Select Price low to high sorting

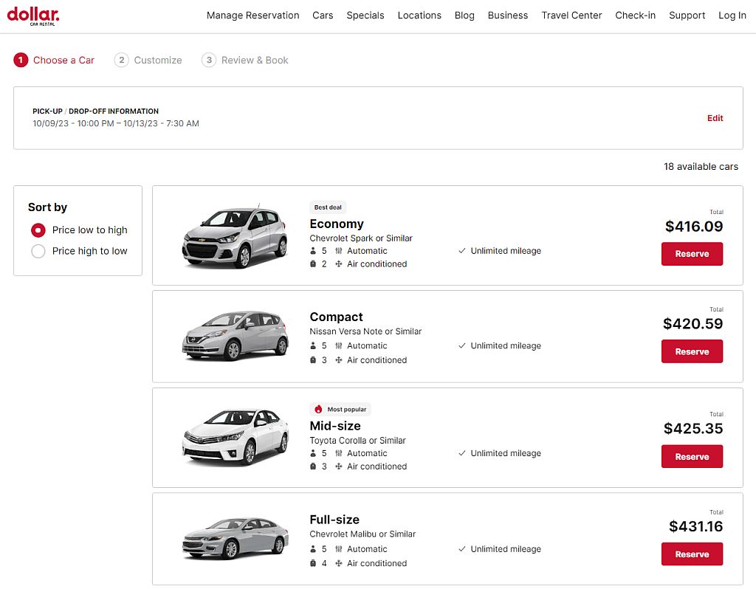[x=38, y=230]
